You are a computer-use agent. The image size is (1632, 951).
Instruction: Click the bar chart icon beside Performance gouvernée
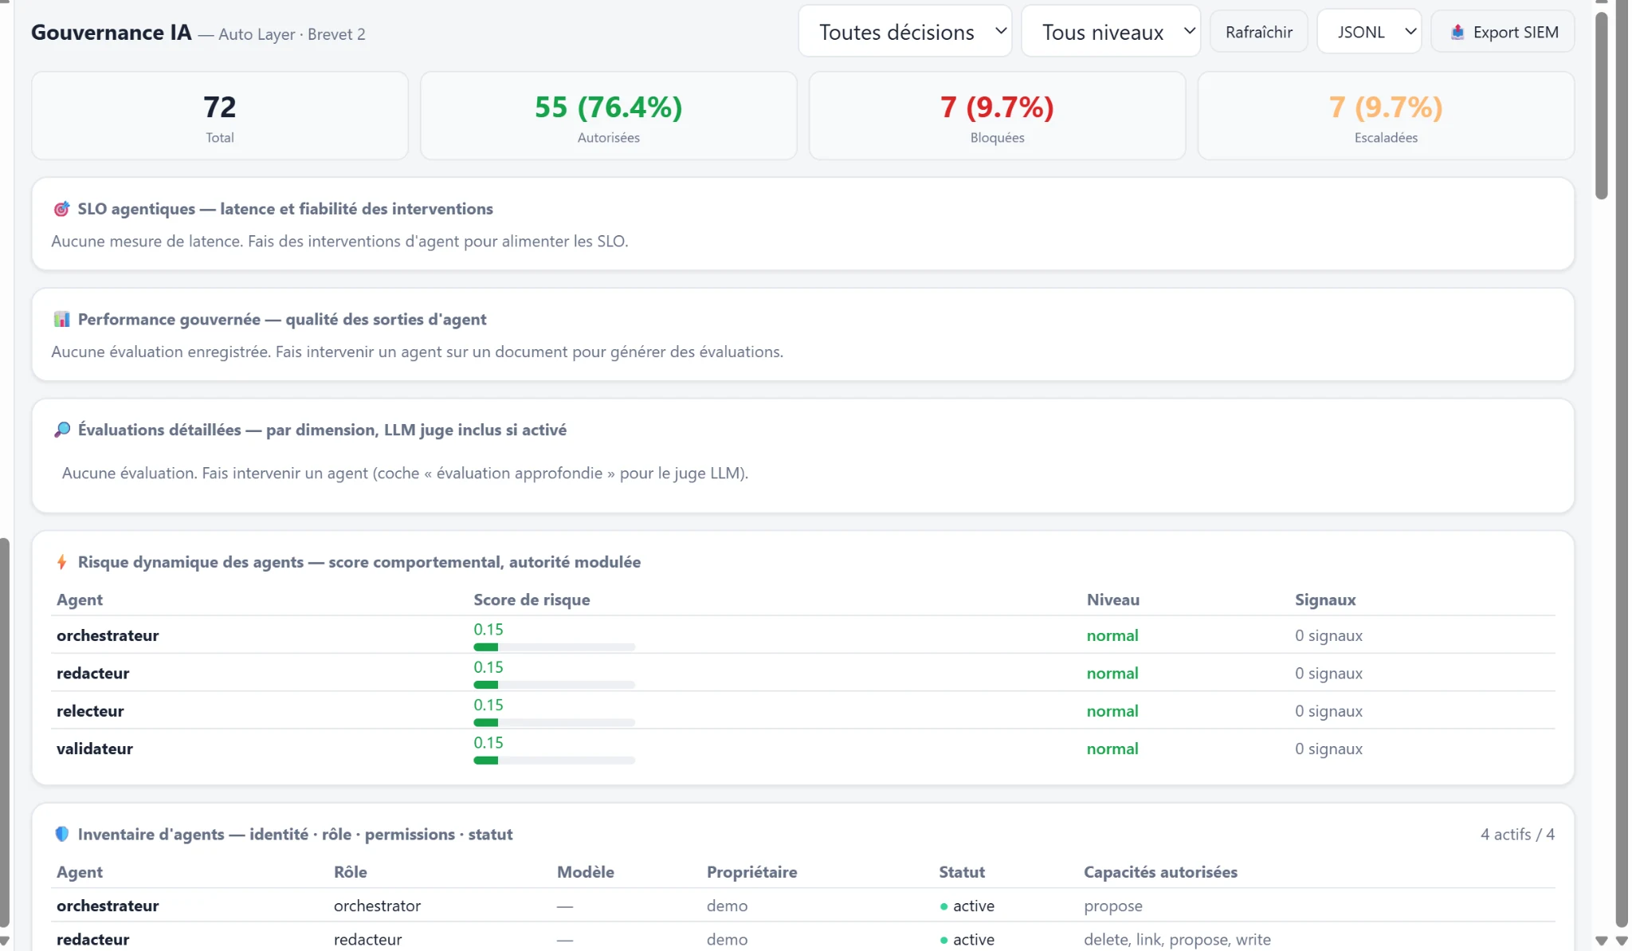(61, 320)
